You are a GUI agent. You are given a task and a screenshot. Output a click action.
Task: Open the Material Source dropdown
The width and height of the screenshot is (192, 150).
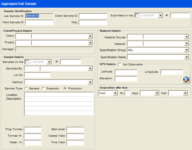[x=187, y=37]
